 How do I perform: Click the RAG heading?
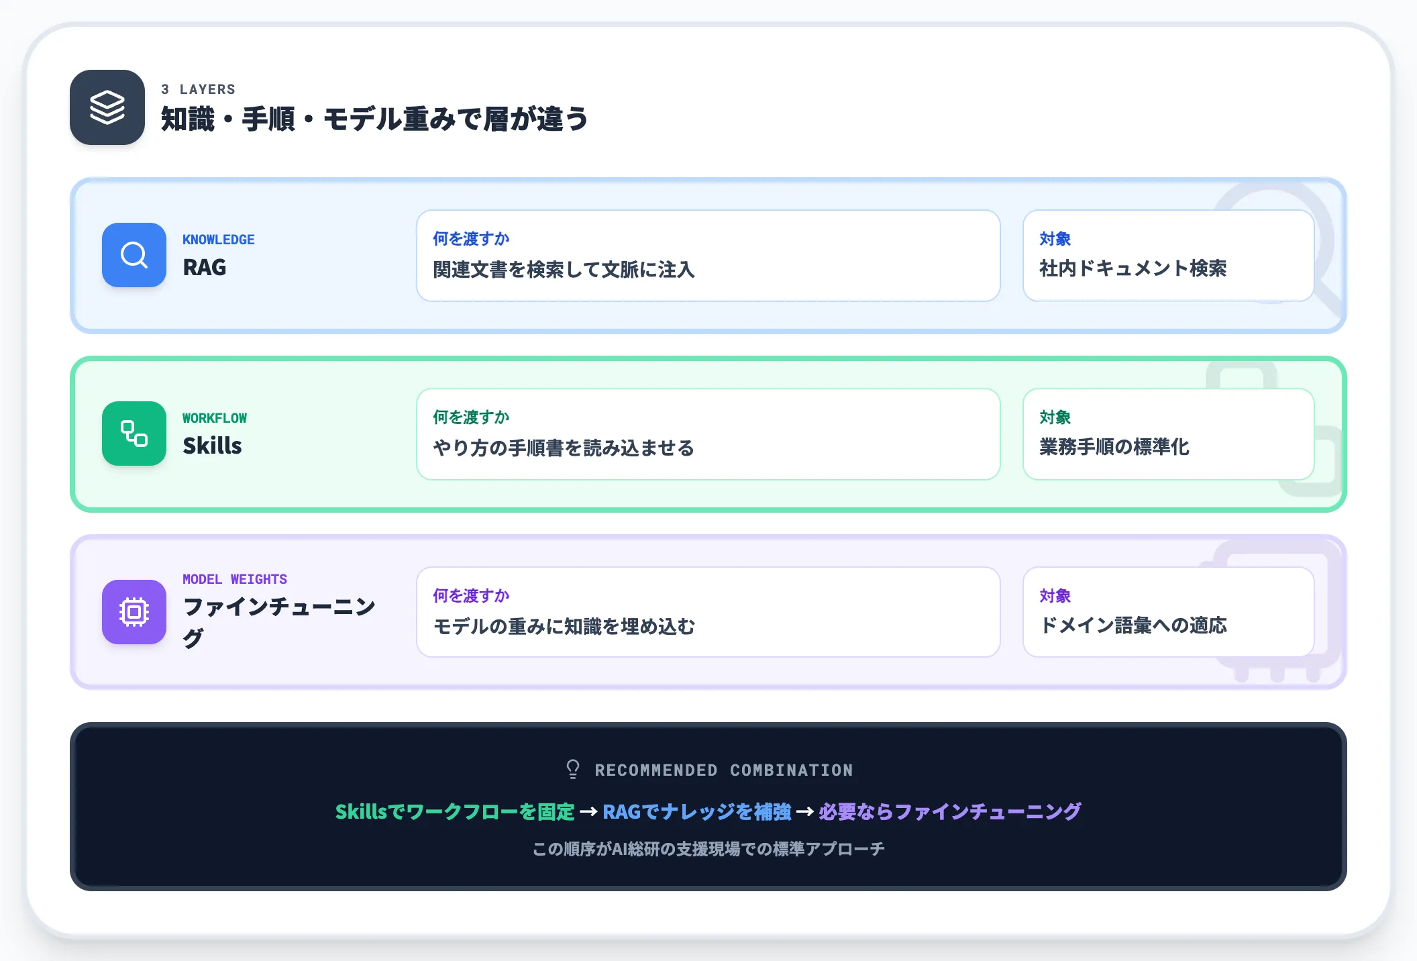pyautogui.click(x=205, y=267)
